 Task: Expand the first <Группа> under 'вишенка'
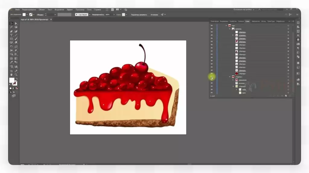point(233,35)
